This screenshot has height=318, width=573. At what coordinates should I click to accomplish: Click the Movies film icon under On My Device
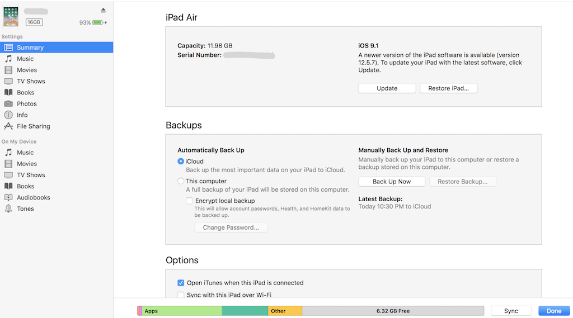pyautogui.click(x=8, y=164)
